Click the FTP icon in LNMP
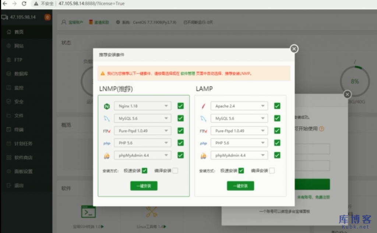 pyautogui.click(x=107, y=131)
